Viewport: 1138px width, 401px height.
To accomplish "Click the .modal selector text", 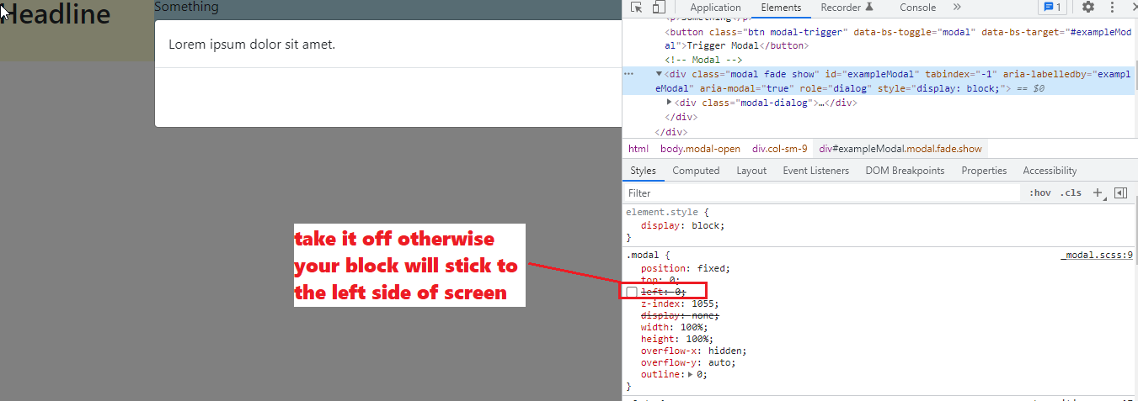I will [x=644, y=255].
